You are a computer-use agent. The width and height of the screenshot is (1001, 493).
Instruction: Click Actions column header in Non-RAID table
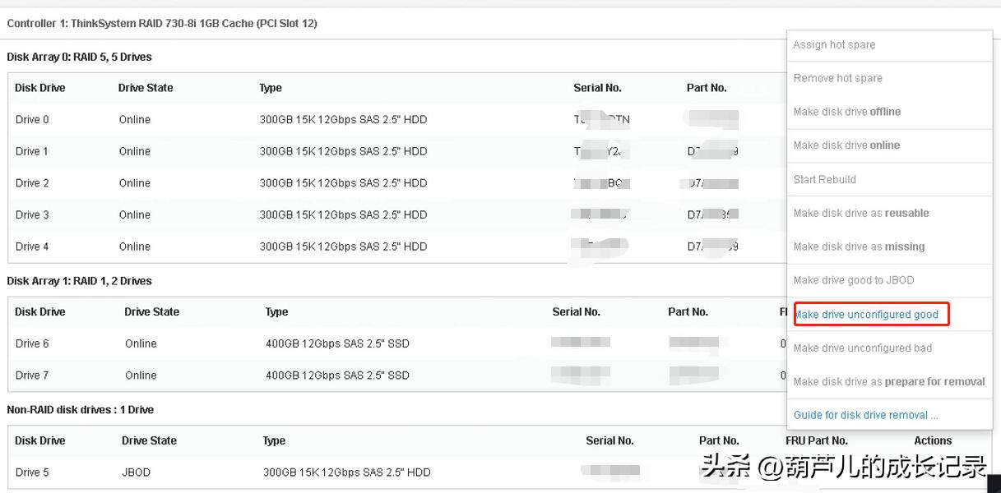[x=933, y=440]
